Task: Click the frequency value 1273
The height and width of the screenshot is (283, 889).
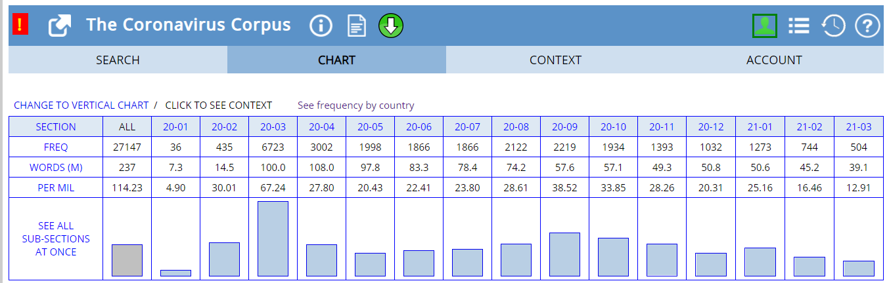Action: (759, 147)
